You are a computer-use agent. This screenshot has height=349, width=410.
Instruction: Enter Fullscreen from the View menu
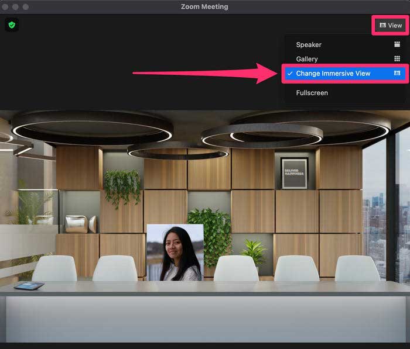tap(312, 93)
